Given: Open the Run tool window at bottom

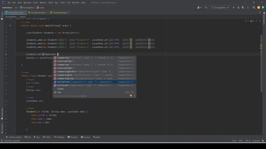Looking at the screenshot, I should (x=37, y=137).
